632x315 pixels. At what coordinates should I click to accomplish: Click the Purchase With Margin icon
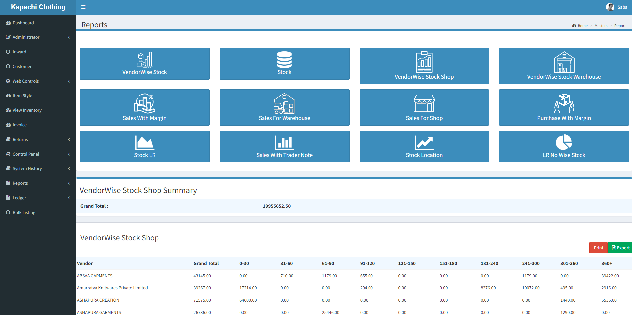coord(564,103)
